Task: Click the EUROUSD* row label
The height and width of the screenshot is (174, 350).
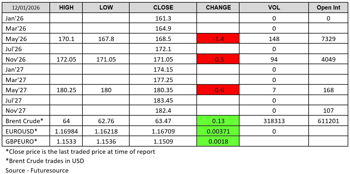Action: (x=21, y=131)
